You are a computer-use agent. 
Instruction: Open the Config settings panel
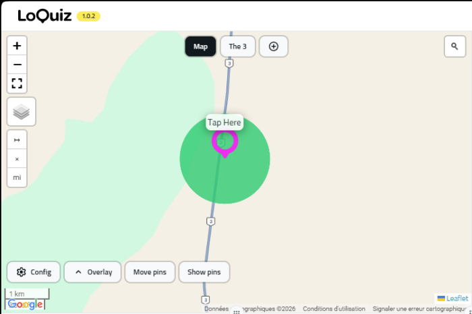tap(34, 272)
